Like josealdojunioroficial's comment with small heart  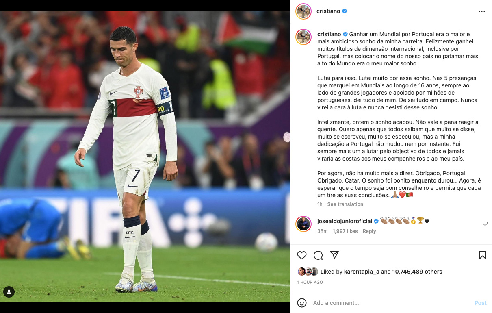(485, 224)
